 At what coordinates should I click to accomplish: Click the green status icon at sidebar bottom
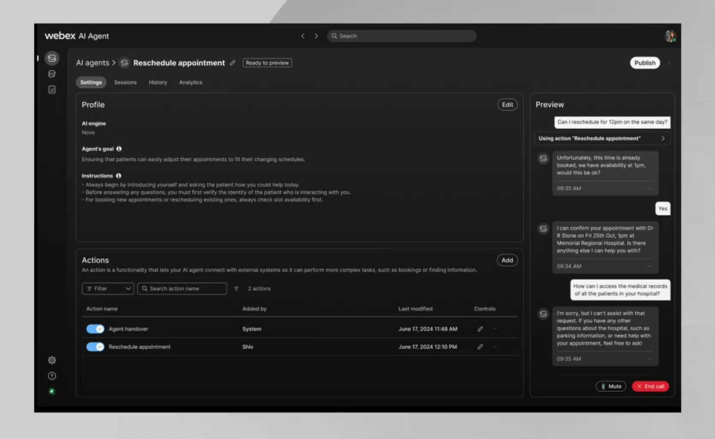click(52, 391)
